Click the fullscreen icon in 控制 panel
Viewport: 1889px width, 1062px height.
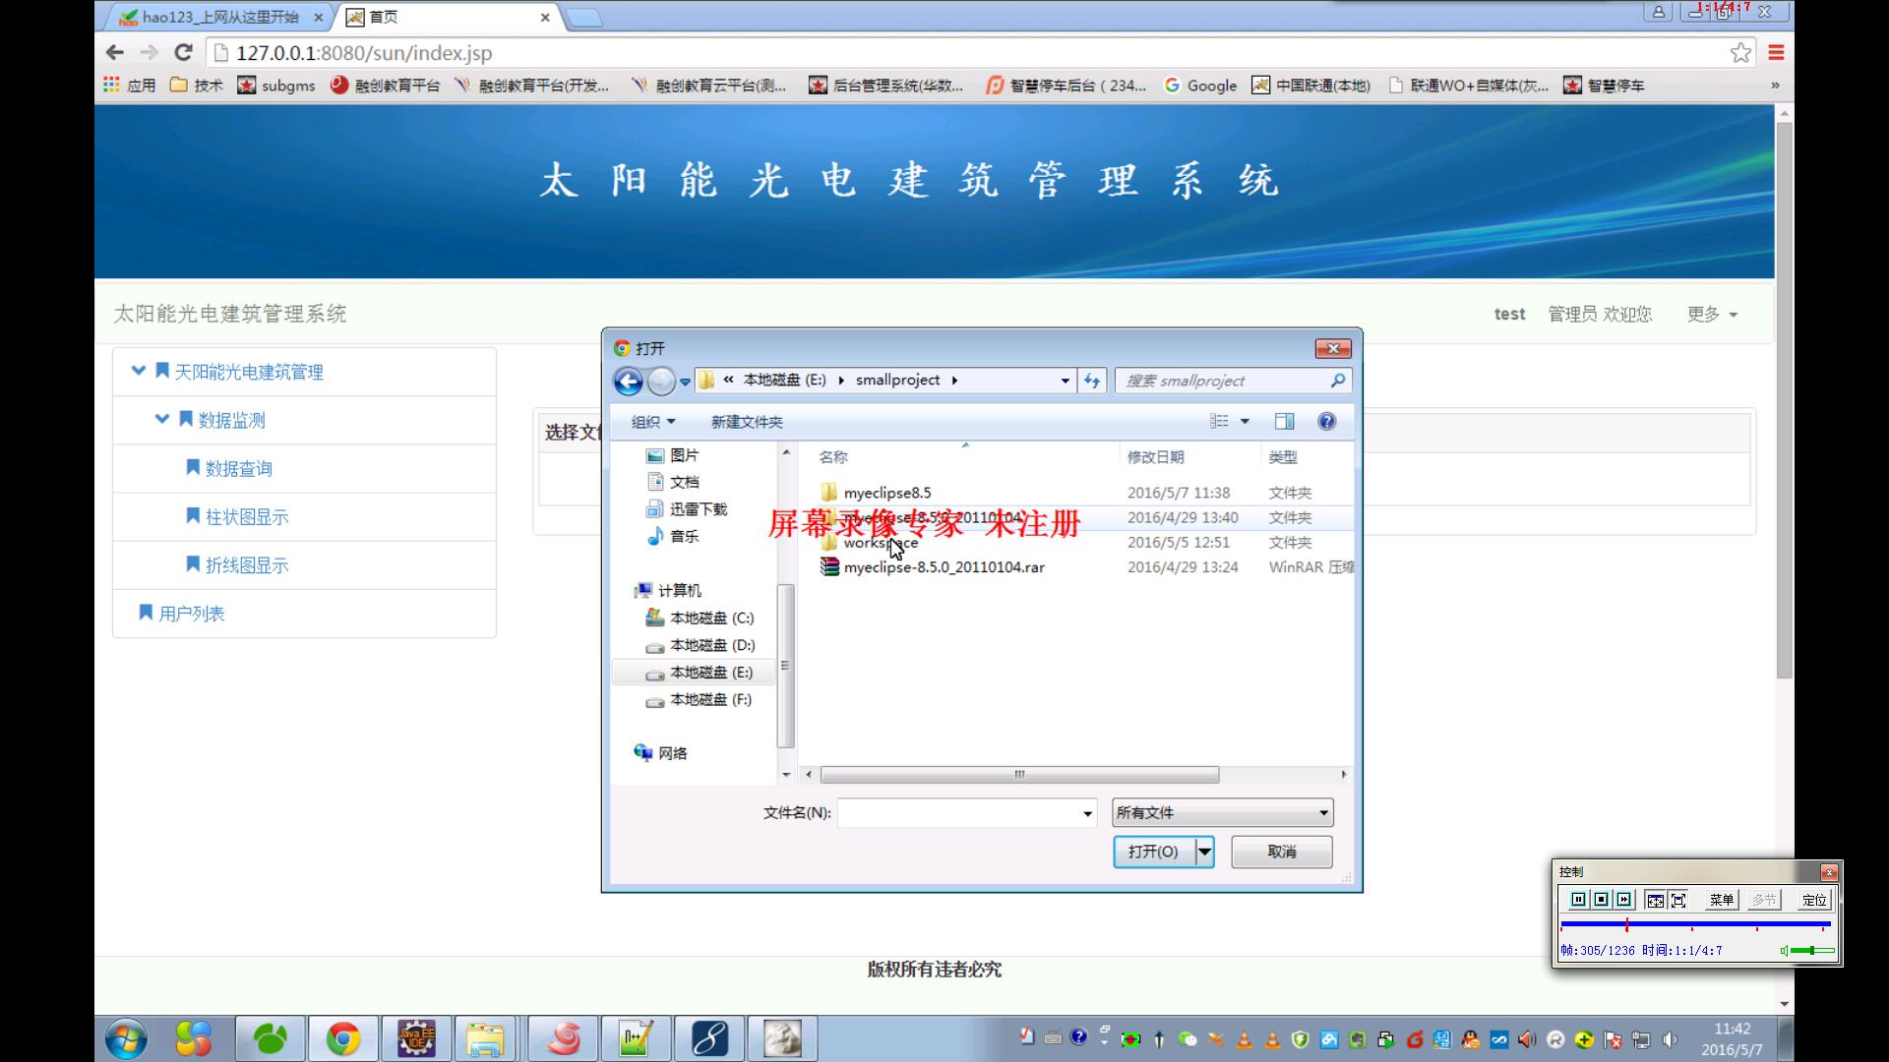(1678, 900)
